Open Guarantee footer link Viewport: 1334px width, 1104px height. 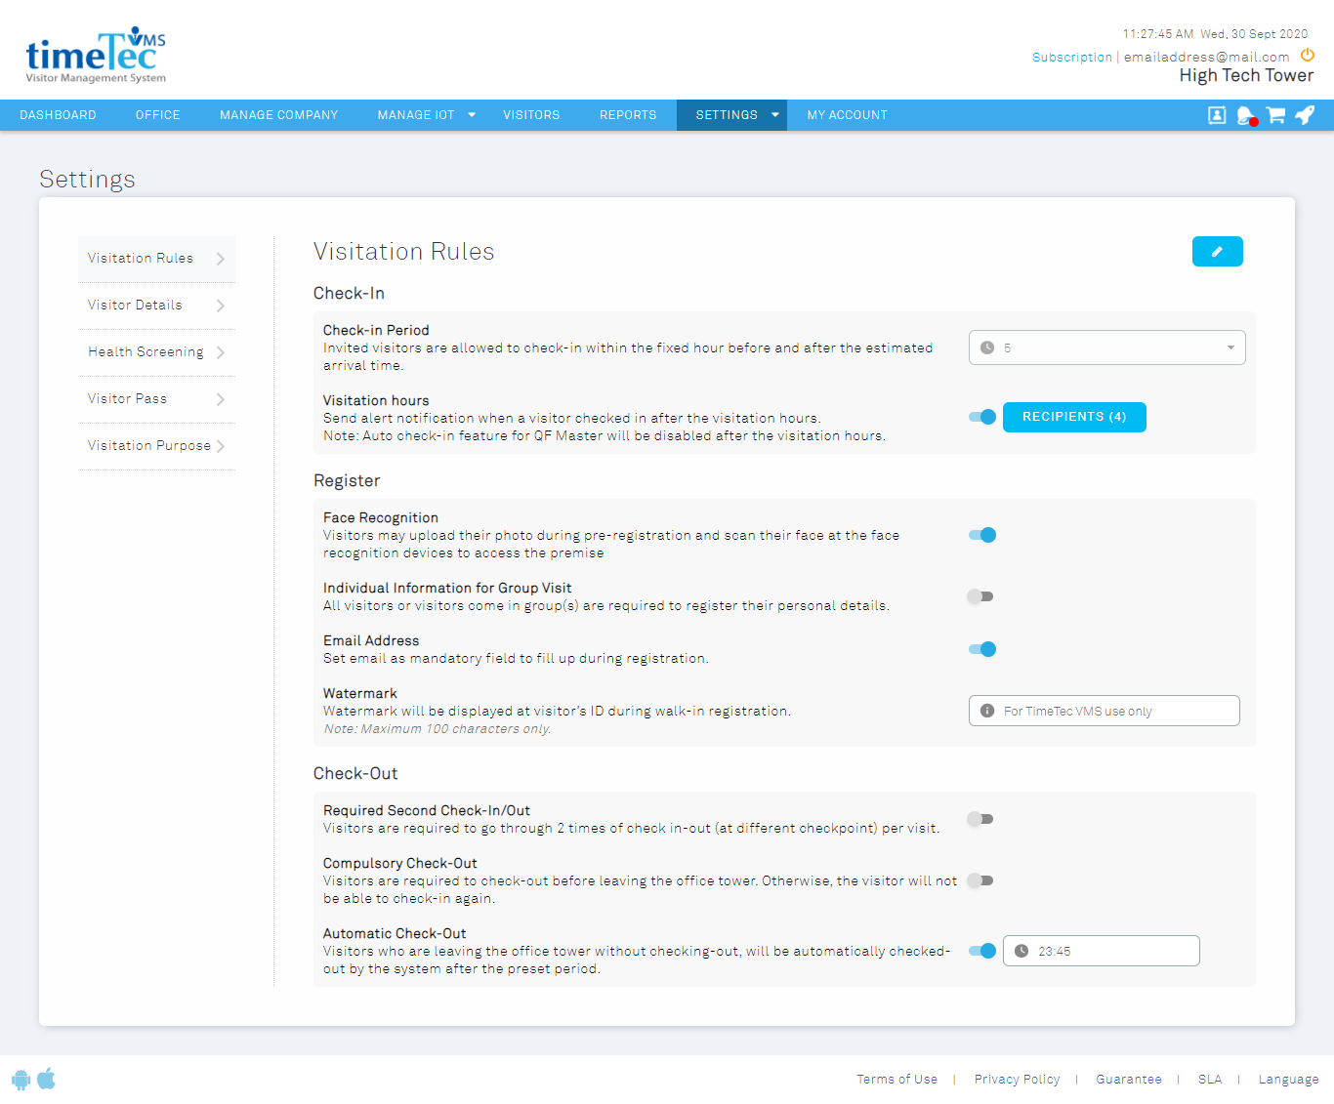tap(1129, 1080)
